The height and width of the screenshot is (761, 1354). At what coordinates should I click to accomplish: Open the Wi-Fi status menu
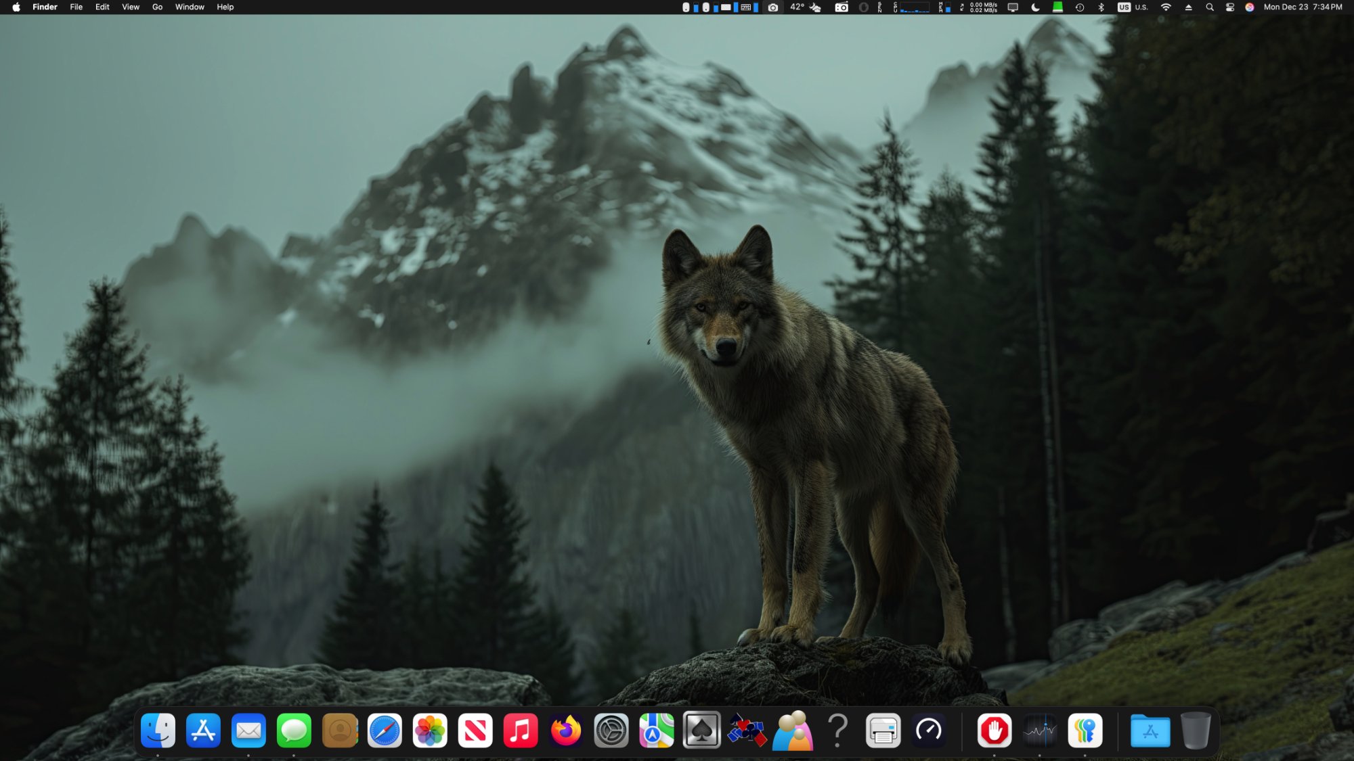(1166, 7)
